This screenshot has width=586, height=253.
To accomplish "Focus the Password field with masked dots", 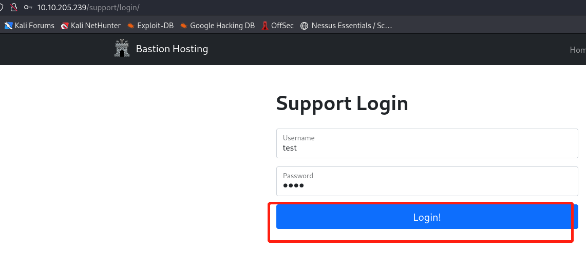I will [427, 185].
